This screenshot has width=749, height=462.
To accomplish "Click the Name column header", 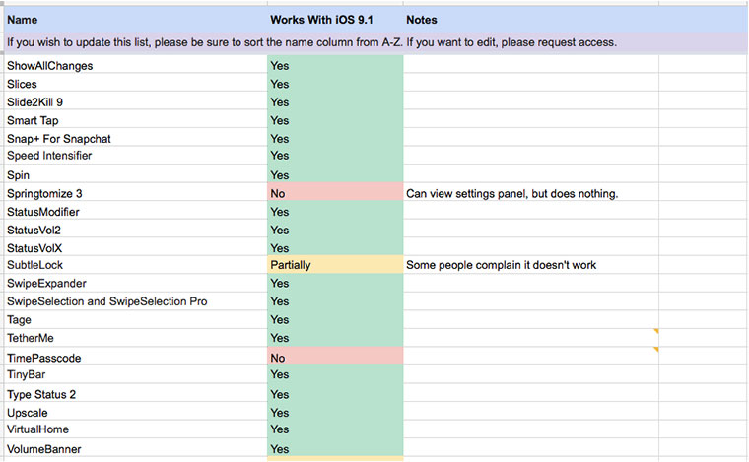I will click(x=22, y=20).
